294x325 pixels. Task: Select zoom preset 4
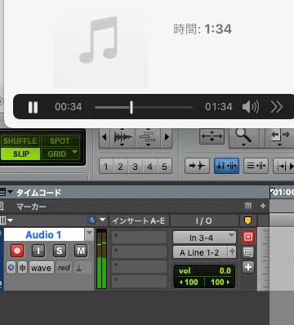coord(149,166)
